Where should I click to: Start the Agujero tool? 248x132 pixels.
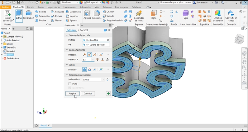87,15
